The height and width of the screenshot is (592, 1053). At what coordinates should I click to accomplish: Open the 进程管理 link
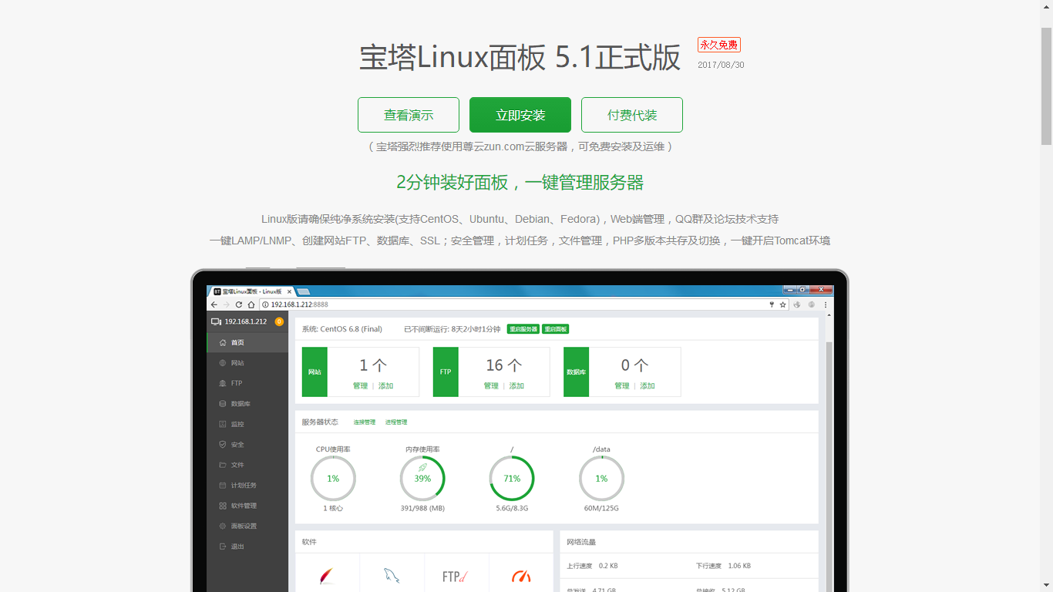[x=396, y=422]
